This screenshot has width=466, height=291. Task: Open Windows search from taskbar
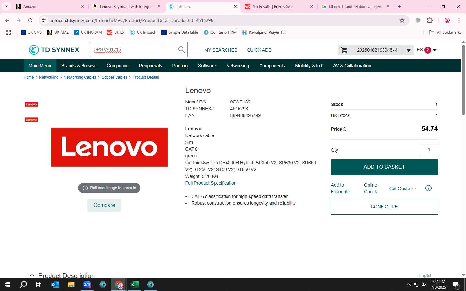coord(23,285)
